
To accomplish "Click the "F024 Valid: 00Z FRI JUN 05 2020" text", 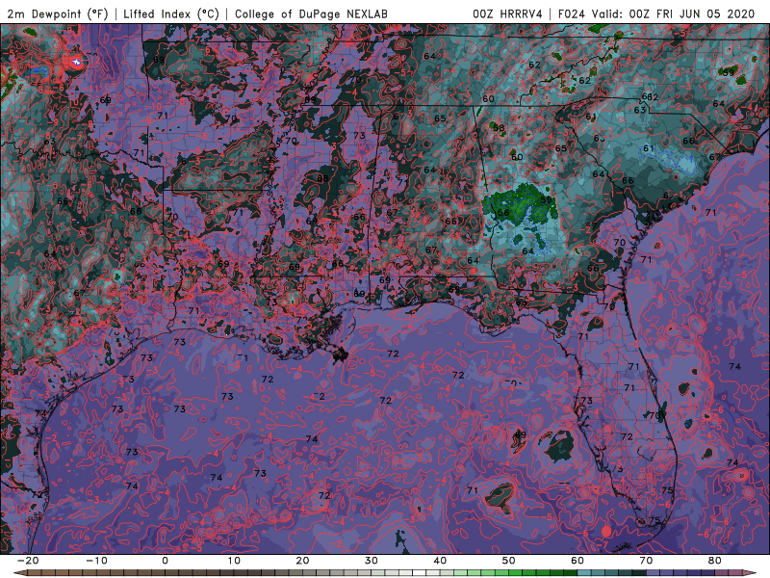I will point(656,13).
